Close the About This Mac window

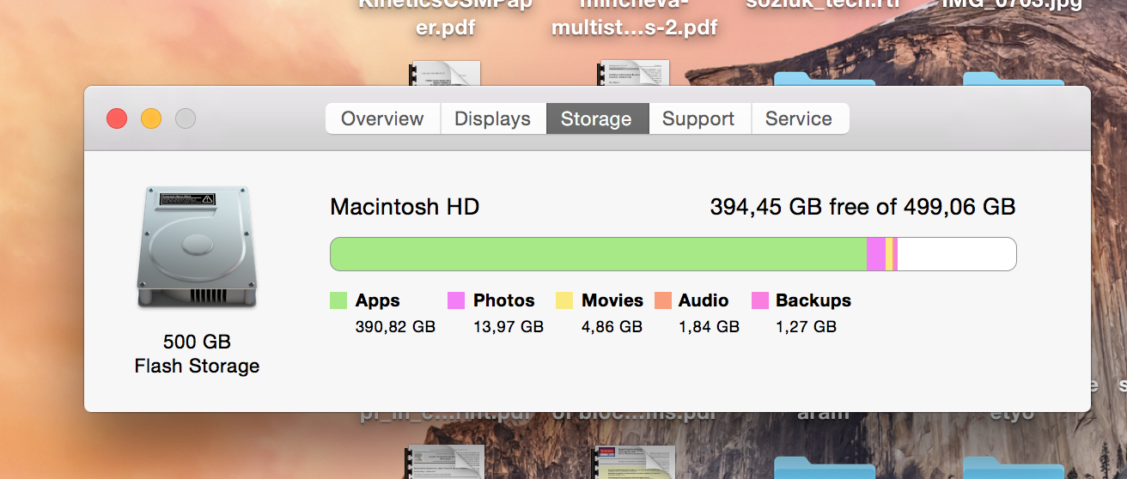coord(117,118)
